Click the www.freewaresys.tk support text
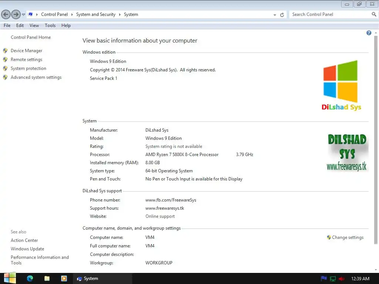The height and width of the screenshot is (284, 379). click(x=165, y=208)
